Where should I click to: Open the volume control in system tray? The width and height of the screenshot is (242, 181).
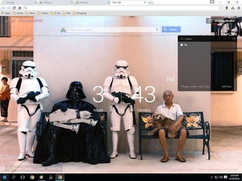click(x=221, y=177)
